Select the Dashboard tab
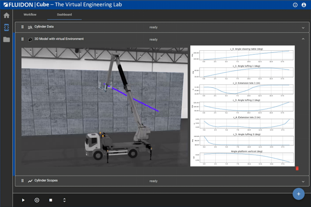 point(64,15)
